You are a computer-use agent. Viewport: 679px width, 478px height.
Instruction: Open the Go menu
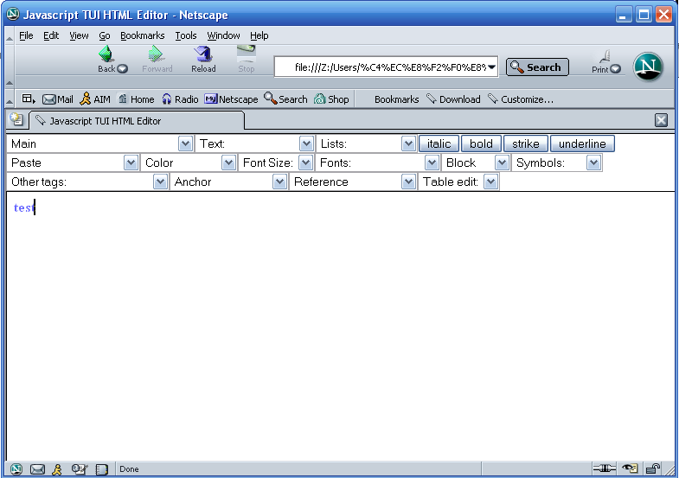click(105, 35)
